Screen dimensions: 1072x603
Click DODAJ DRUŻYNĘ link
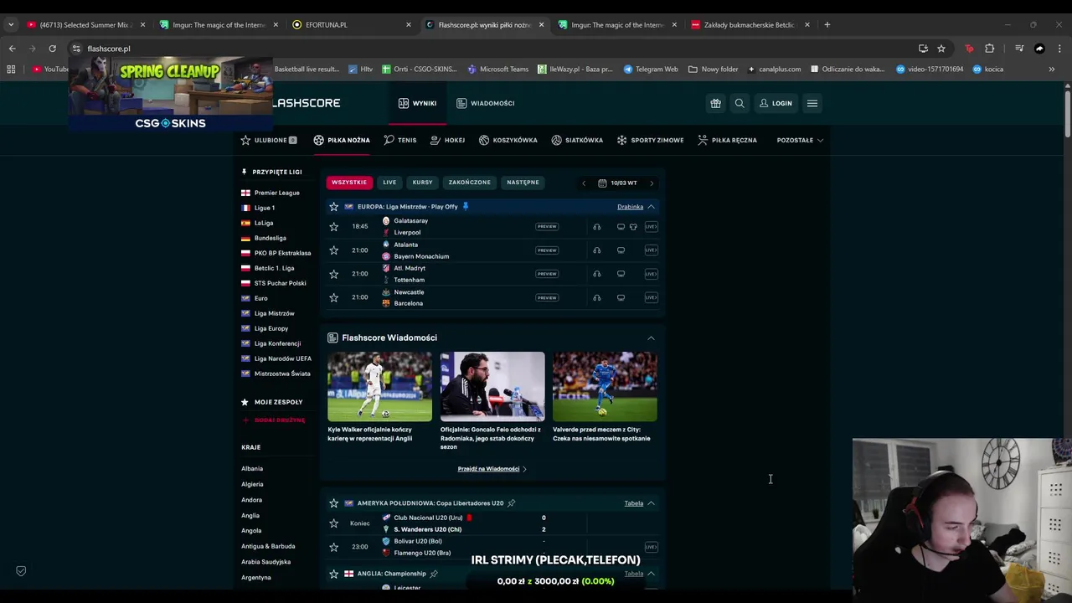point(274,420)
